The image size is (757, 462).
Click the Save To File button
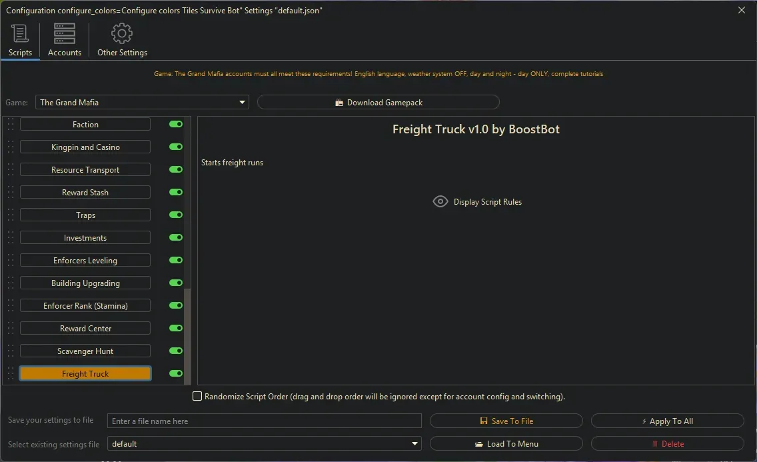pos(506,421)
